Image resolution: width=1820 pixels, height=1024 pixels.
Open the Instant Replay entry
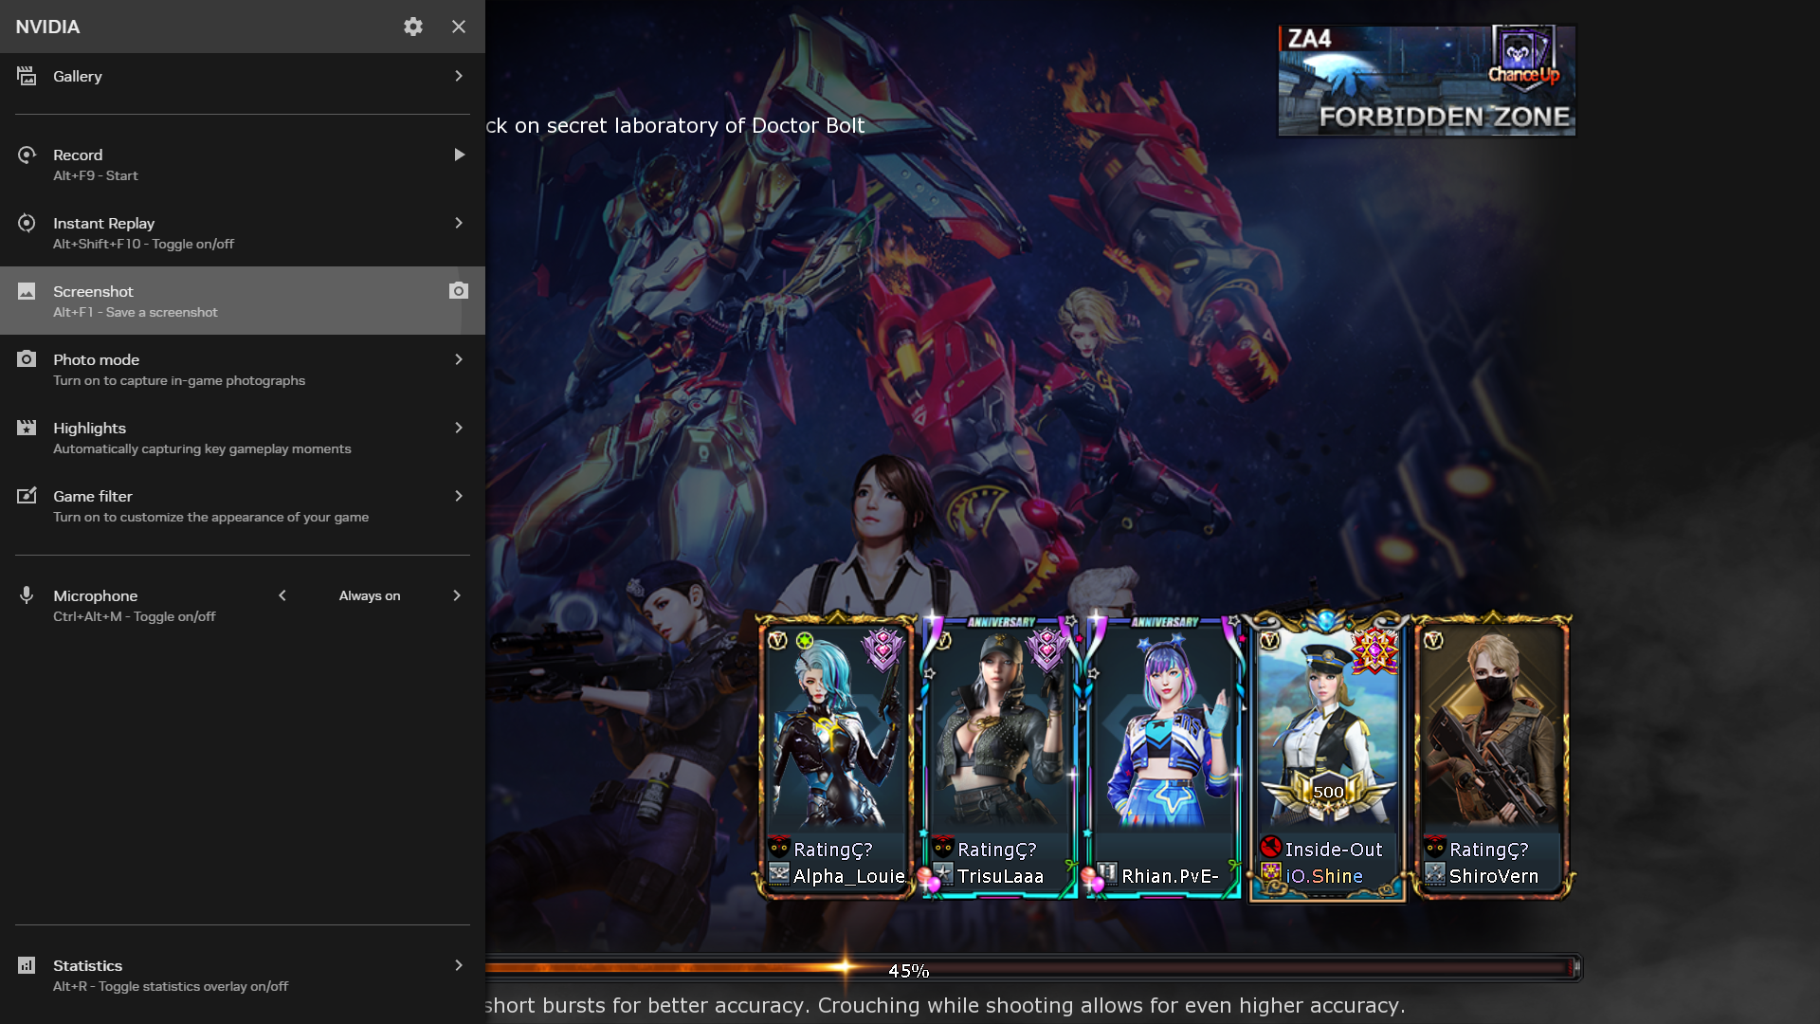pos(243,232)
